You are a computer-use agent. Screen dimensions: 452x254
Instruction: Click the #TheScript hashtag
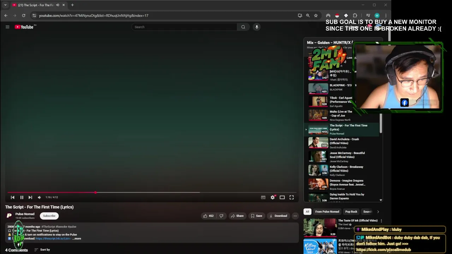(48, 226)
